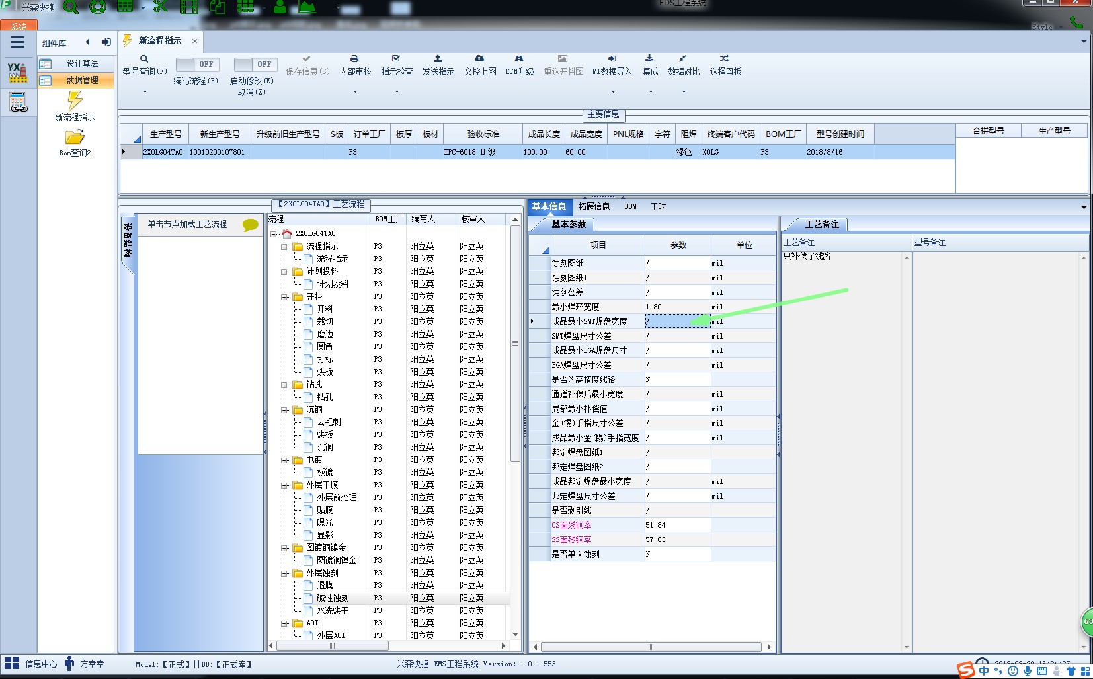Open the Bom查询2 folder icon
The height and width of the screenshot is (679, 1093).
point(75,138)
